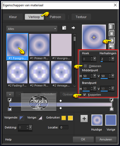Click the Volgende foreground color icon
Image resolution: width=120 pixels, height=146 pixels.
point(21,118)
